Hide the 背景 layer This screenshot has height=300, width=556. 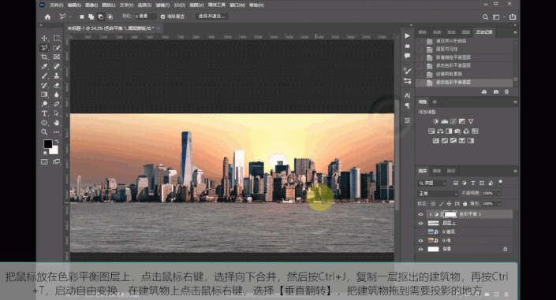coord(420,250)
